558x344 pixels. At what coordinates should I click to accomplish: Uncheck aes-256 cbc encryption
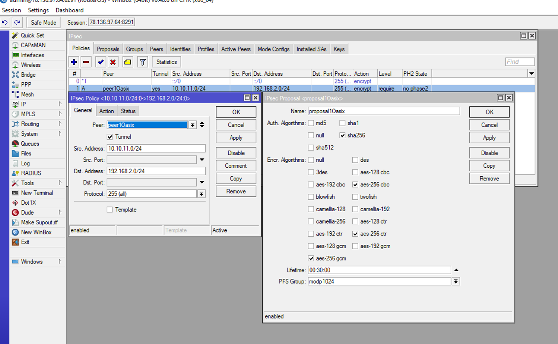pos(355,185)
